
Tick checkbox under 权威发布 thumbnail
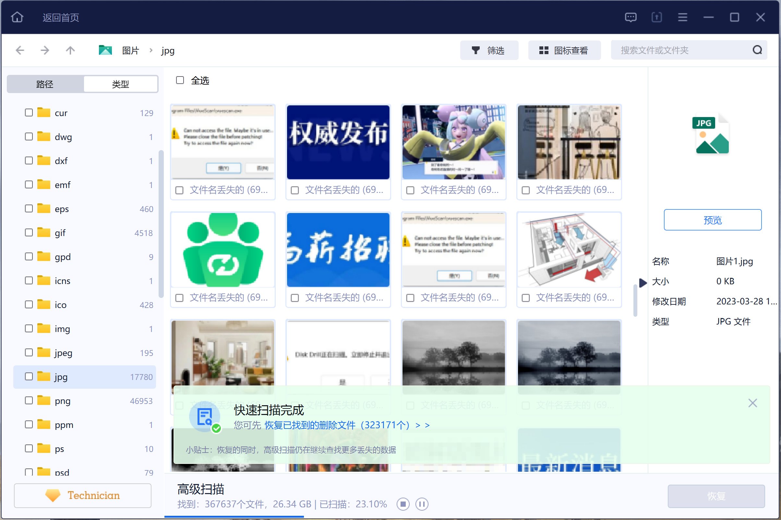294,190
